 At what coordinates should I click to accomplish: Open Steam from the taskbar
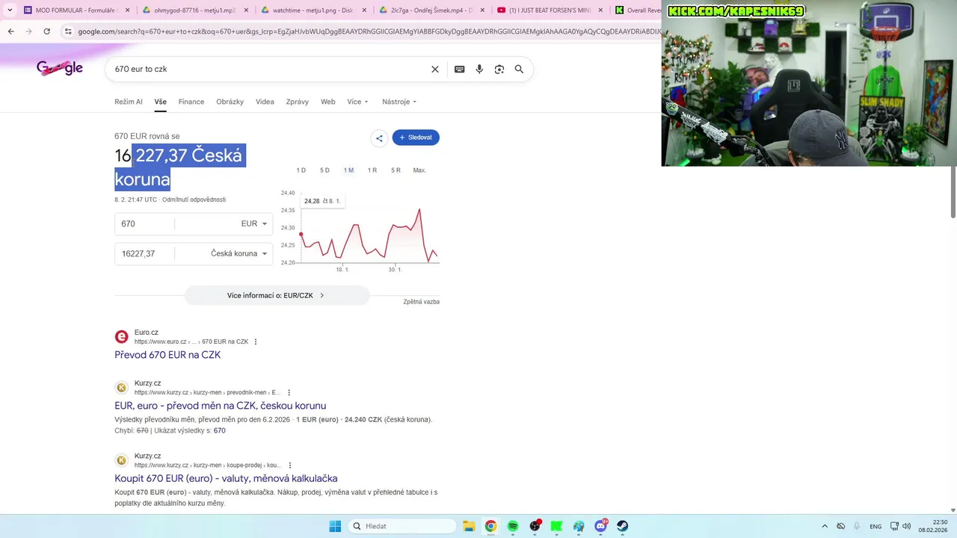click(622, 526)
